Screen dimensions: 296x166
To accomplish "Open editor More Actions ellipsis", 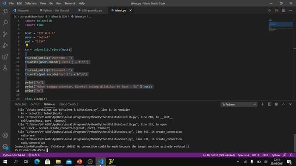I will coord(290,10).
